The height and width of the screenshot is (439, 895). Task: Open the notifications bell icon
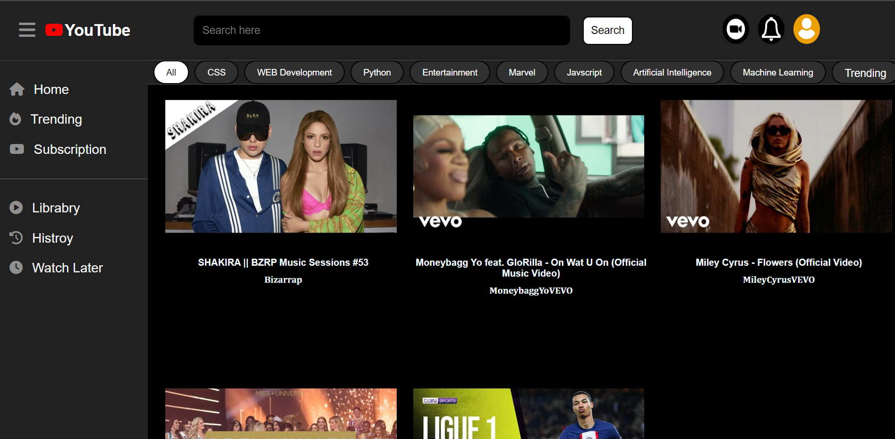pos(771,29)
